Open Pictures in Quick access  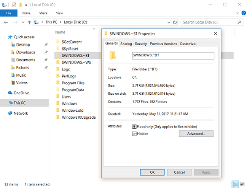[x=23, y=68]
